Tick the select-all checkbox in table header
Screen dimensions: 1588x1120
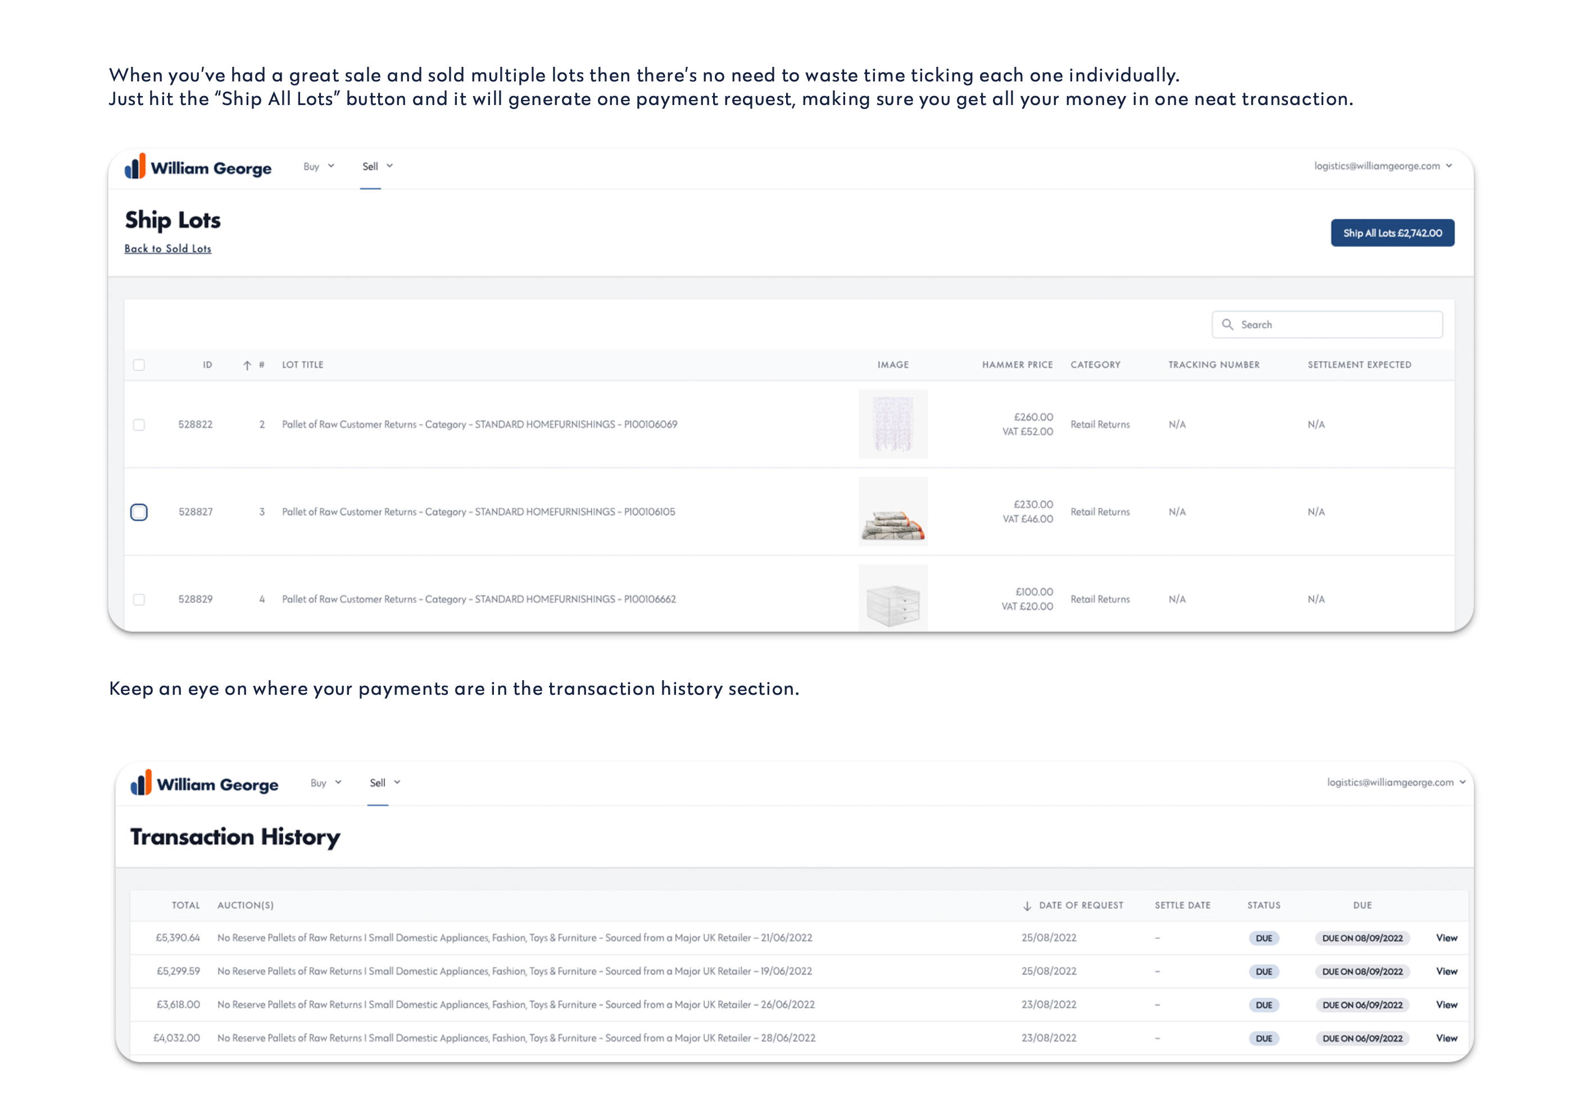pos(139,365)
